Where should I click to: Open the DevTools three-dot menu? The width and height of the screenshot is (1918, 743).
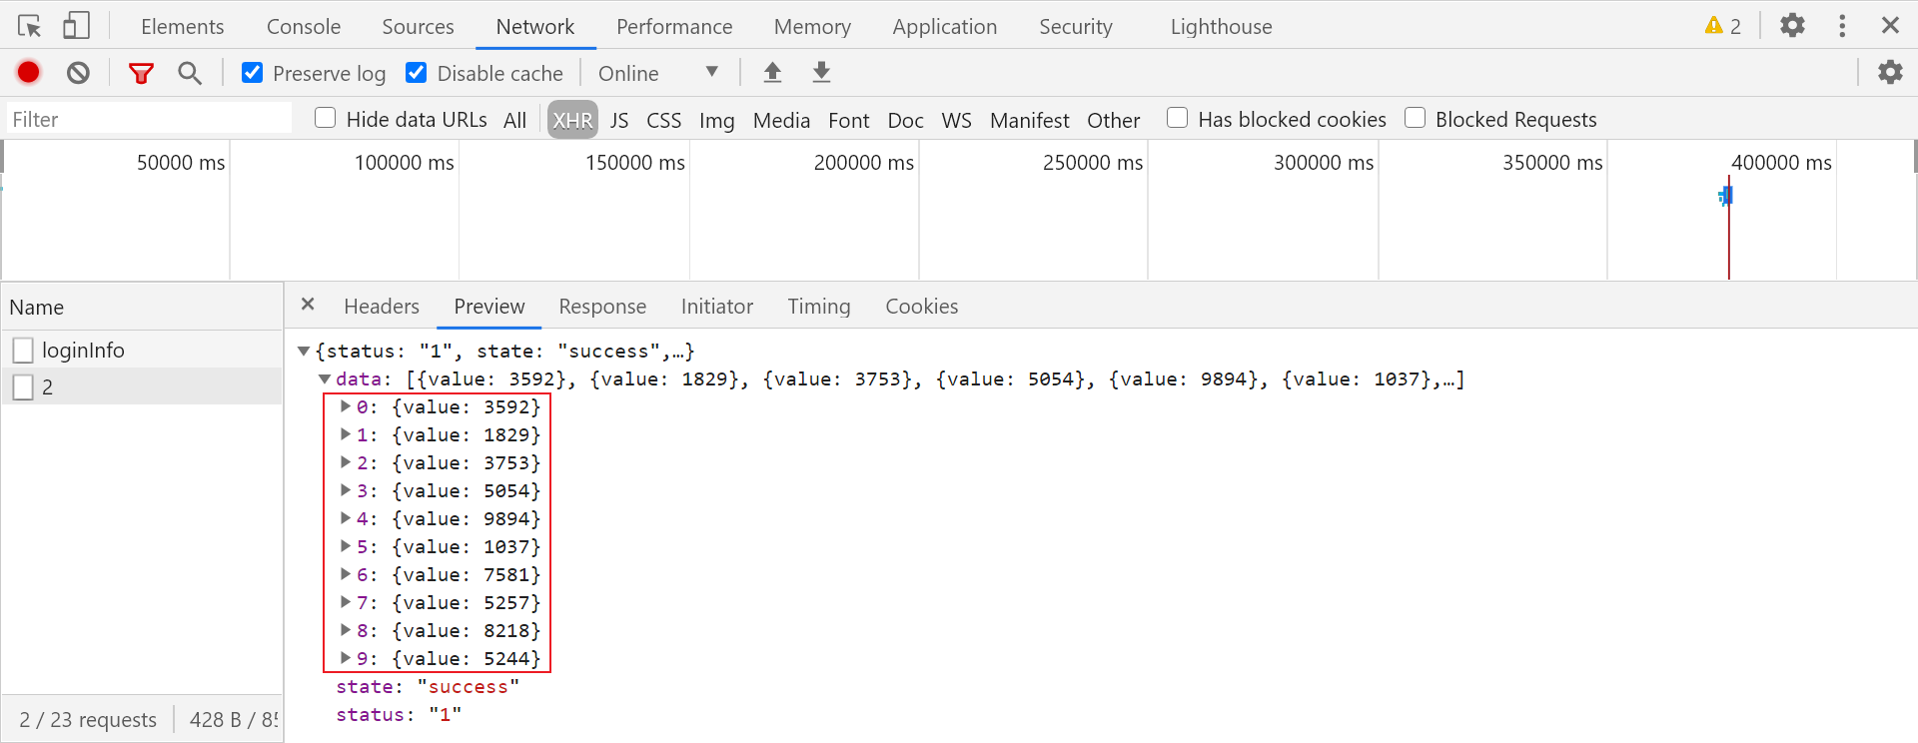tap(1842, 26)
